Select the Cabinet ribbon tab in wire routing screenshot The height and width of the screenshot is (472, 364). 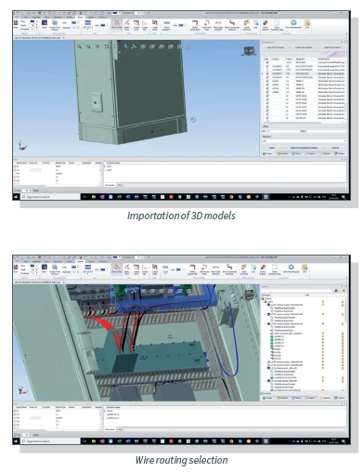tap(80, 261)
